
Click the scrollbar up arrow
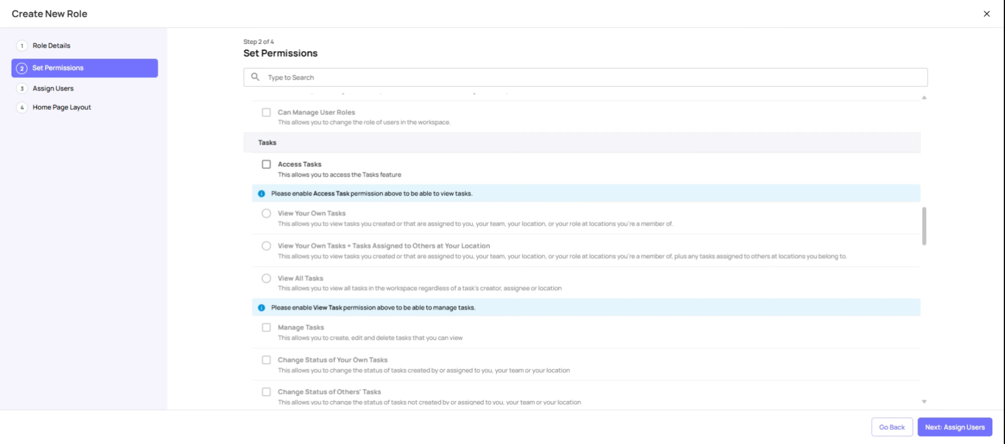[924, 97]
